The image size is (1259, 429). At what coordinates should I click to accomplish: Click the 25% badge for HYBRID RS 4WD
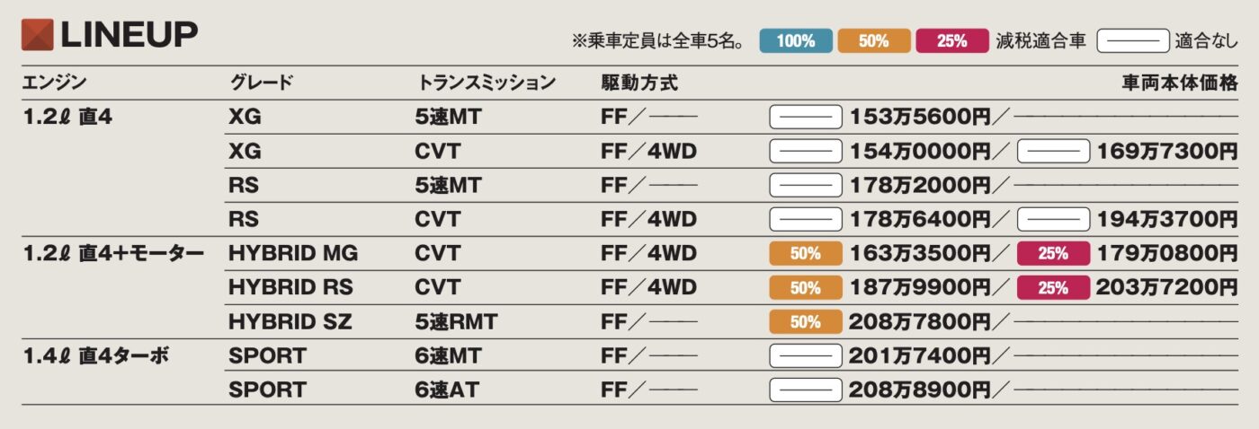[1053, 288]
